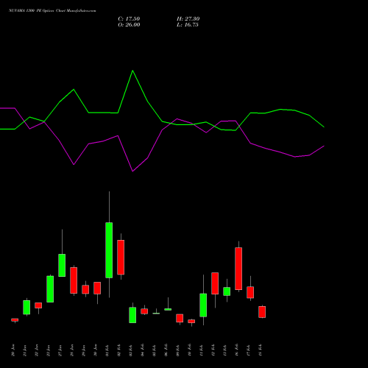Click the last red candle for 18 Feb
The image size is (368, 368).
pyautogui.click(x=262, y=312)
